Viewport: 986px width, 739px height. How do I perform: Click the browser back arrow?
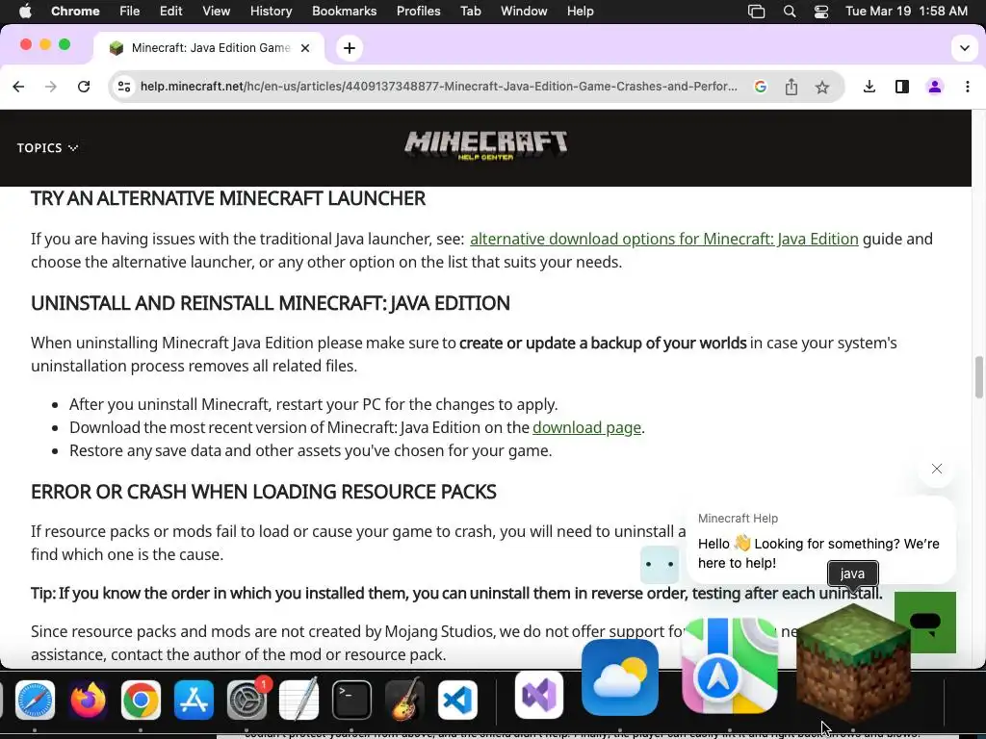[18, 87]
